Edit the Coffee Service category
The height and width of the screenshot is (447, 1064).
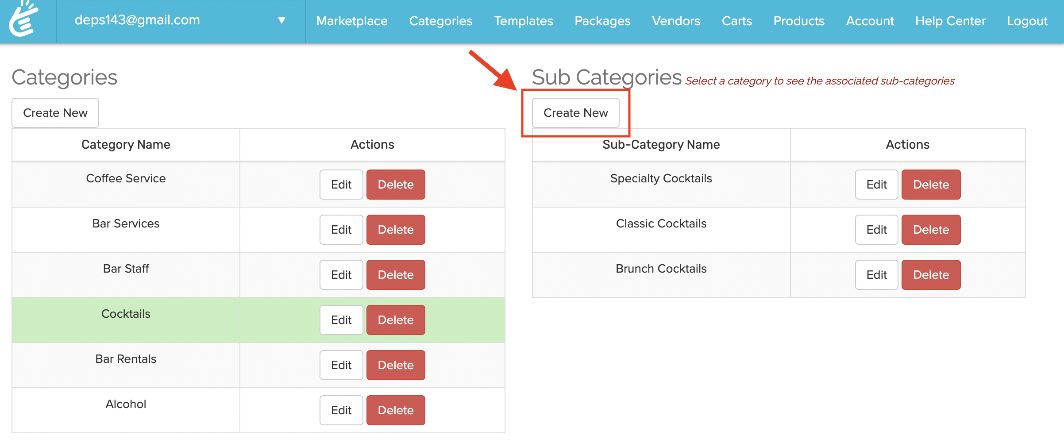point(341,185)
